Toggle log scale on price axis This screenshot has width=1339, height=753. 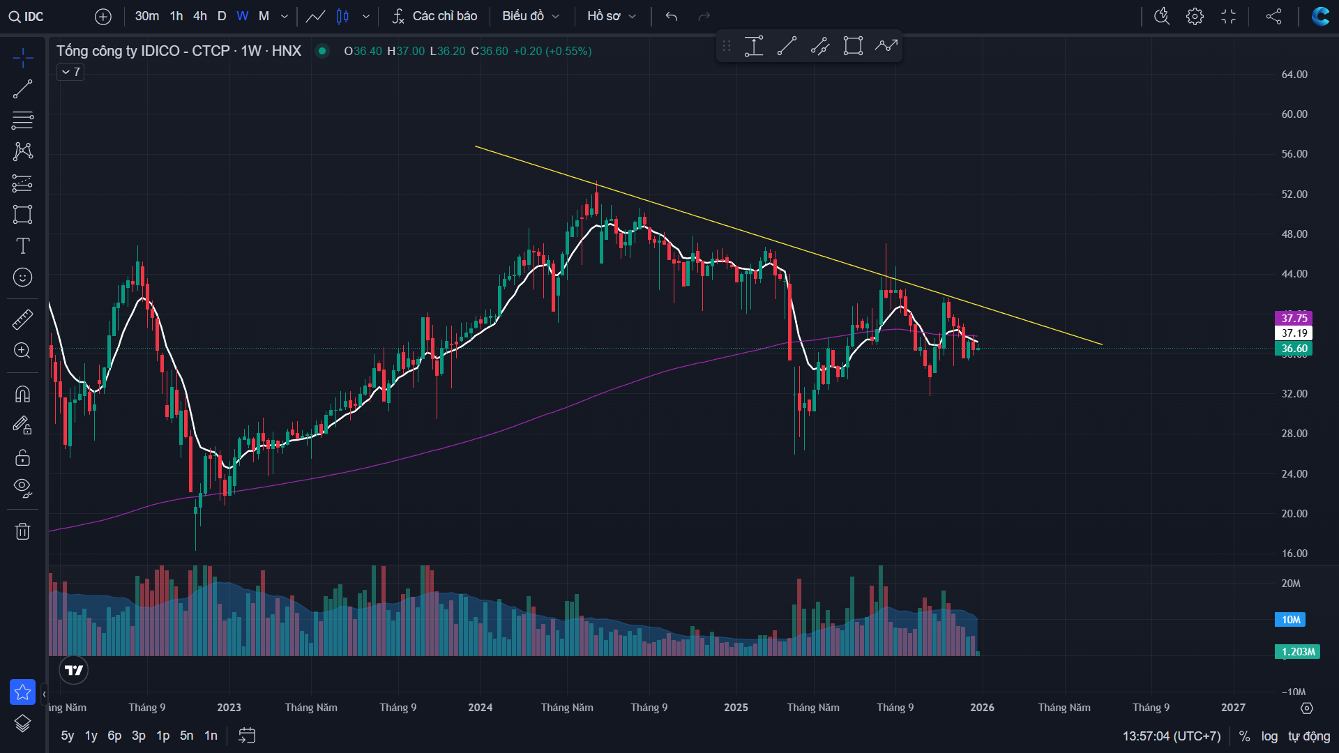(1269, 736)
